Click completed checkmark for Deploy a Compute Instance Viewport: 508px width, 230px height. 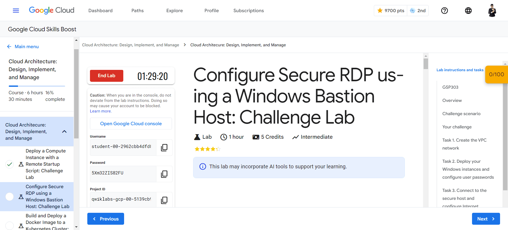(10, 164)
